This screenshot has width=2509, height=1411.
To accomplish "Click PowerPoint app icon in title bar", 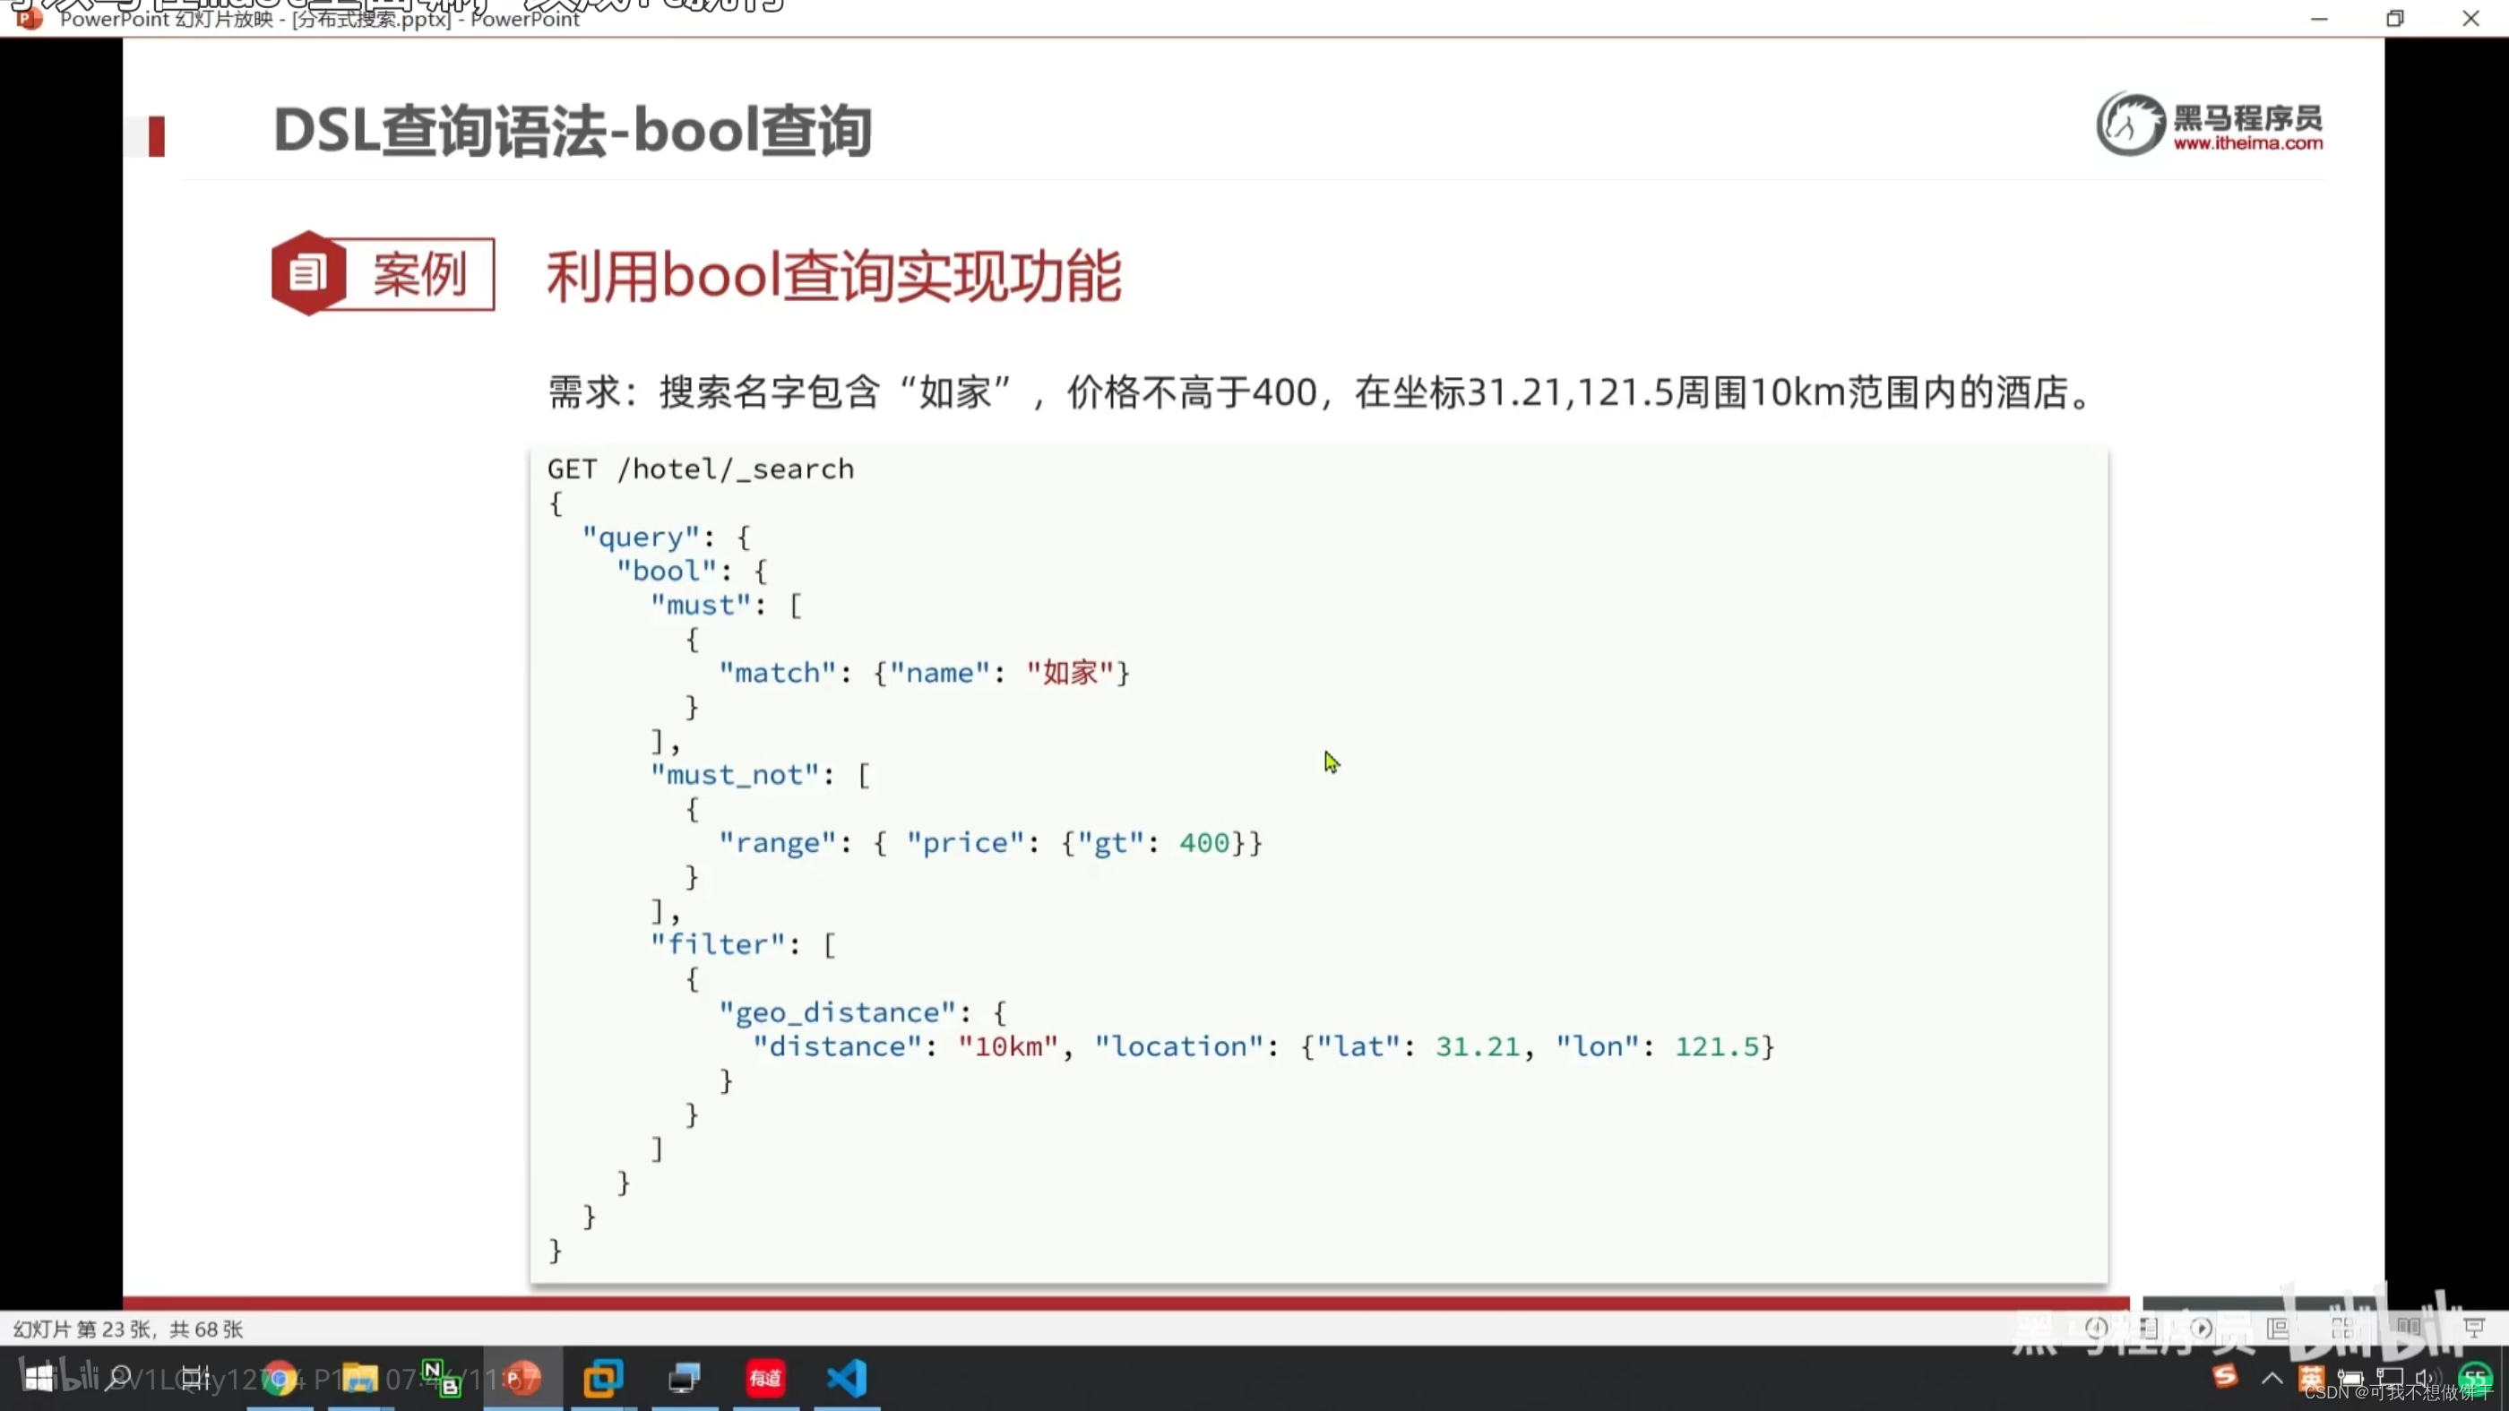I will [x=30, y=18].
